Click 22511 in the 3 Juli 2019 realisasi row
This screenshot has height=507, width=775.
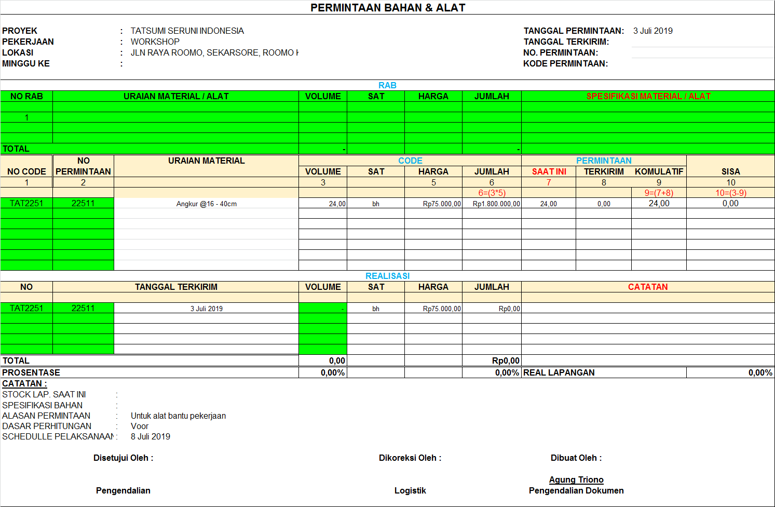[x=83, y=308]
